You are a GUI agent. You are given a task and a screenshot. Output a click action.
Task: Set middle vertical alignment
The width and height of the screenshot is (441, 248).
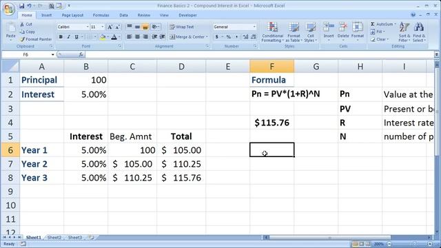pyautogui.click(x=137, y=27)
